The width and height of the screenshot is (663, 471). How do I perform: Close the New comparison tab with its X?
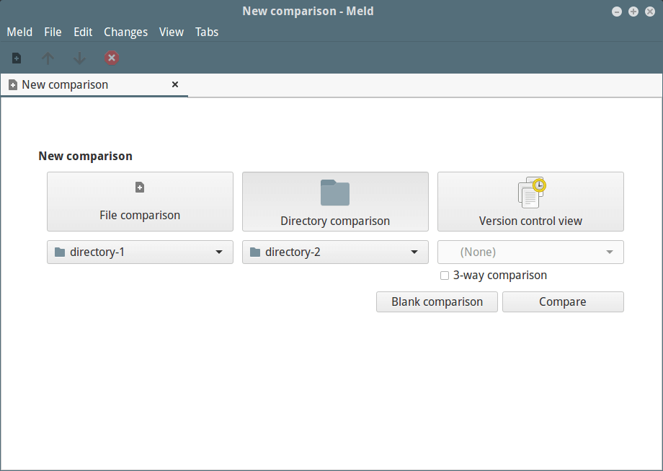tap(175, 84)
